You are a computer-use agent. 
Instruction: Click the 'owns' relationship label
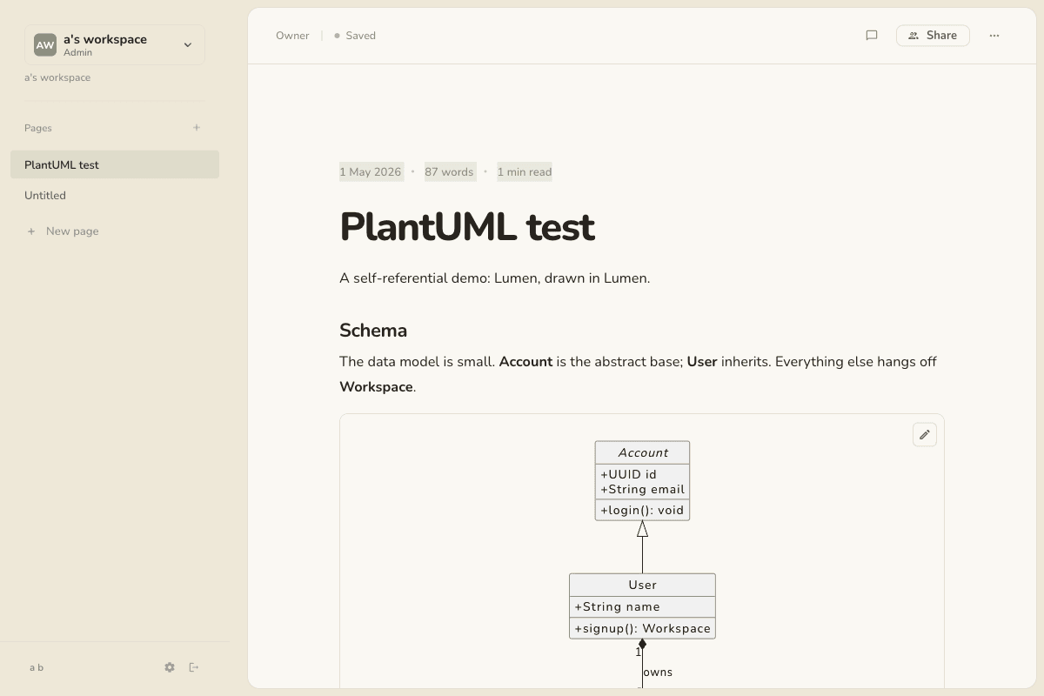[x=658, y=673]
